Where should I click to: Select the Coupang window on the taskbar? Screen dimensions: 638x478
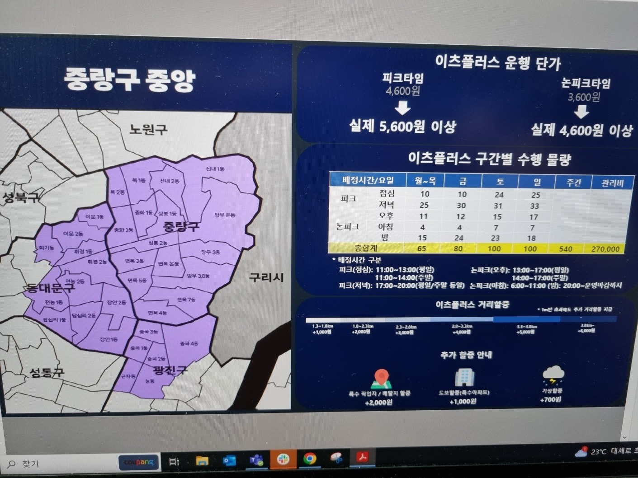click(x=138, y=462)
